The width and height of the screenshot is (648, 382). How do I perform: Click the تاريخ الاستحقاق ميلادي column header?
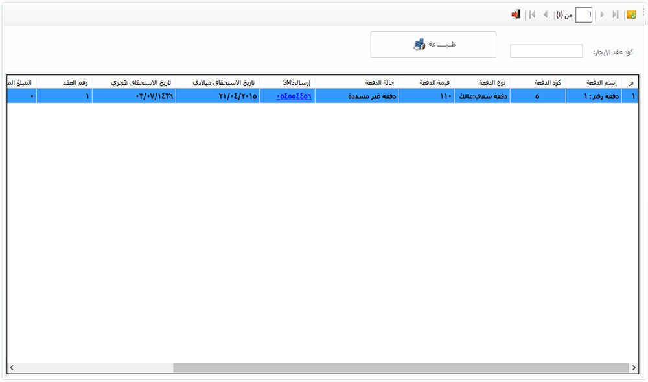pyautogui.click(x=217, y=82)
